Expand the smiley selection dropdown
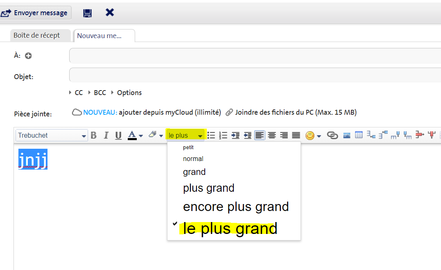Viewport: 441px width, 270px height. 319,135
